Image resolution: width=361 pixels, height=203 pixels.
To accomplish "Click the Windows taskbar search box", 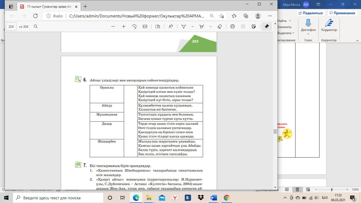I will pos(58,198).
